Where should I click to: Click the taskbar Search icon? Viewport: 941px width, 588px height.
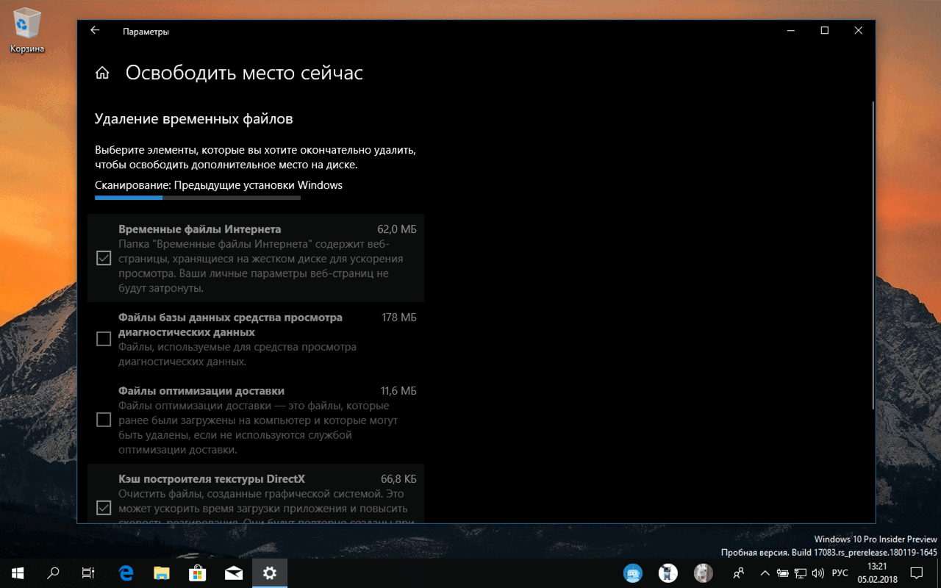(x=51, y=573)
